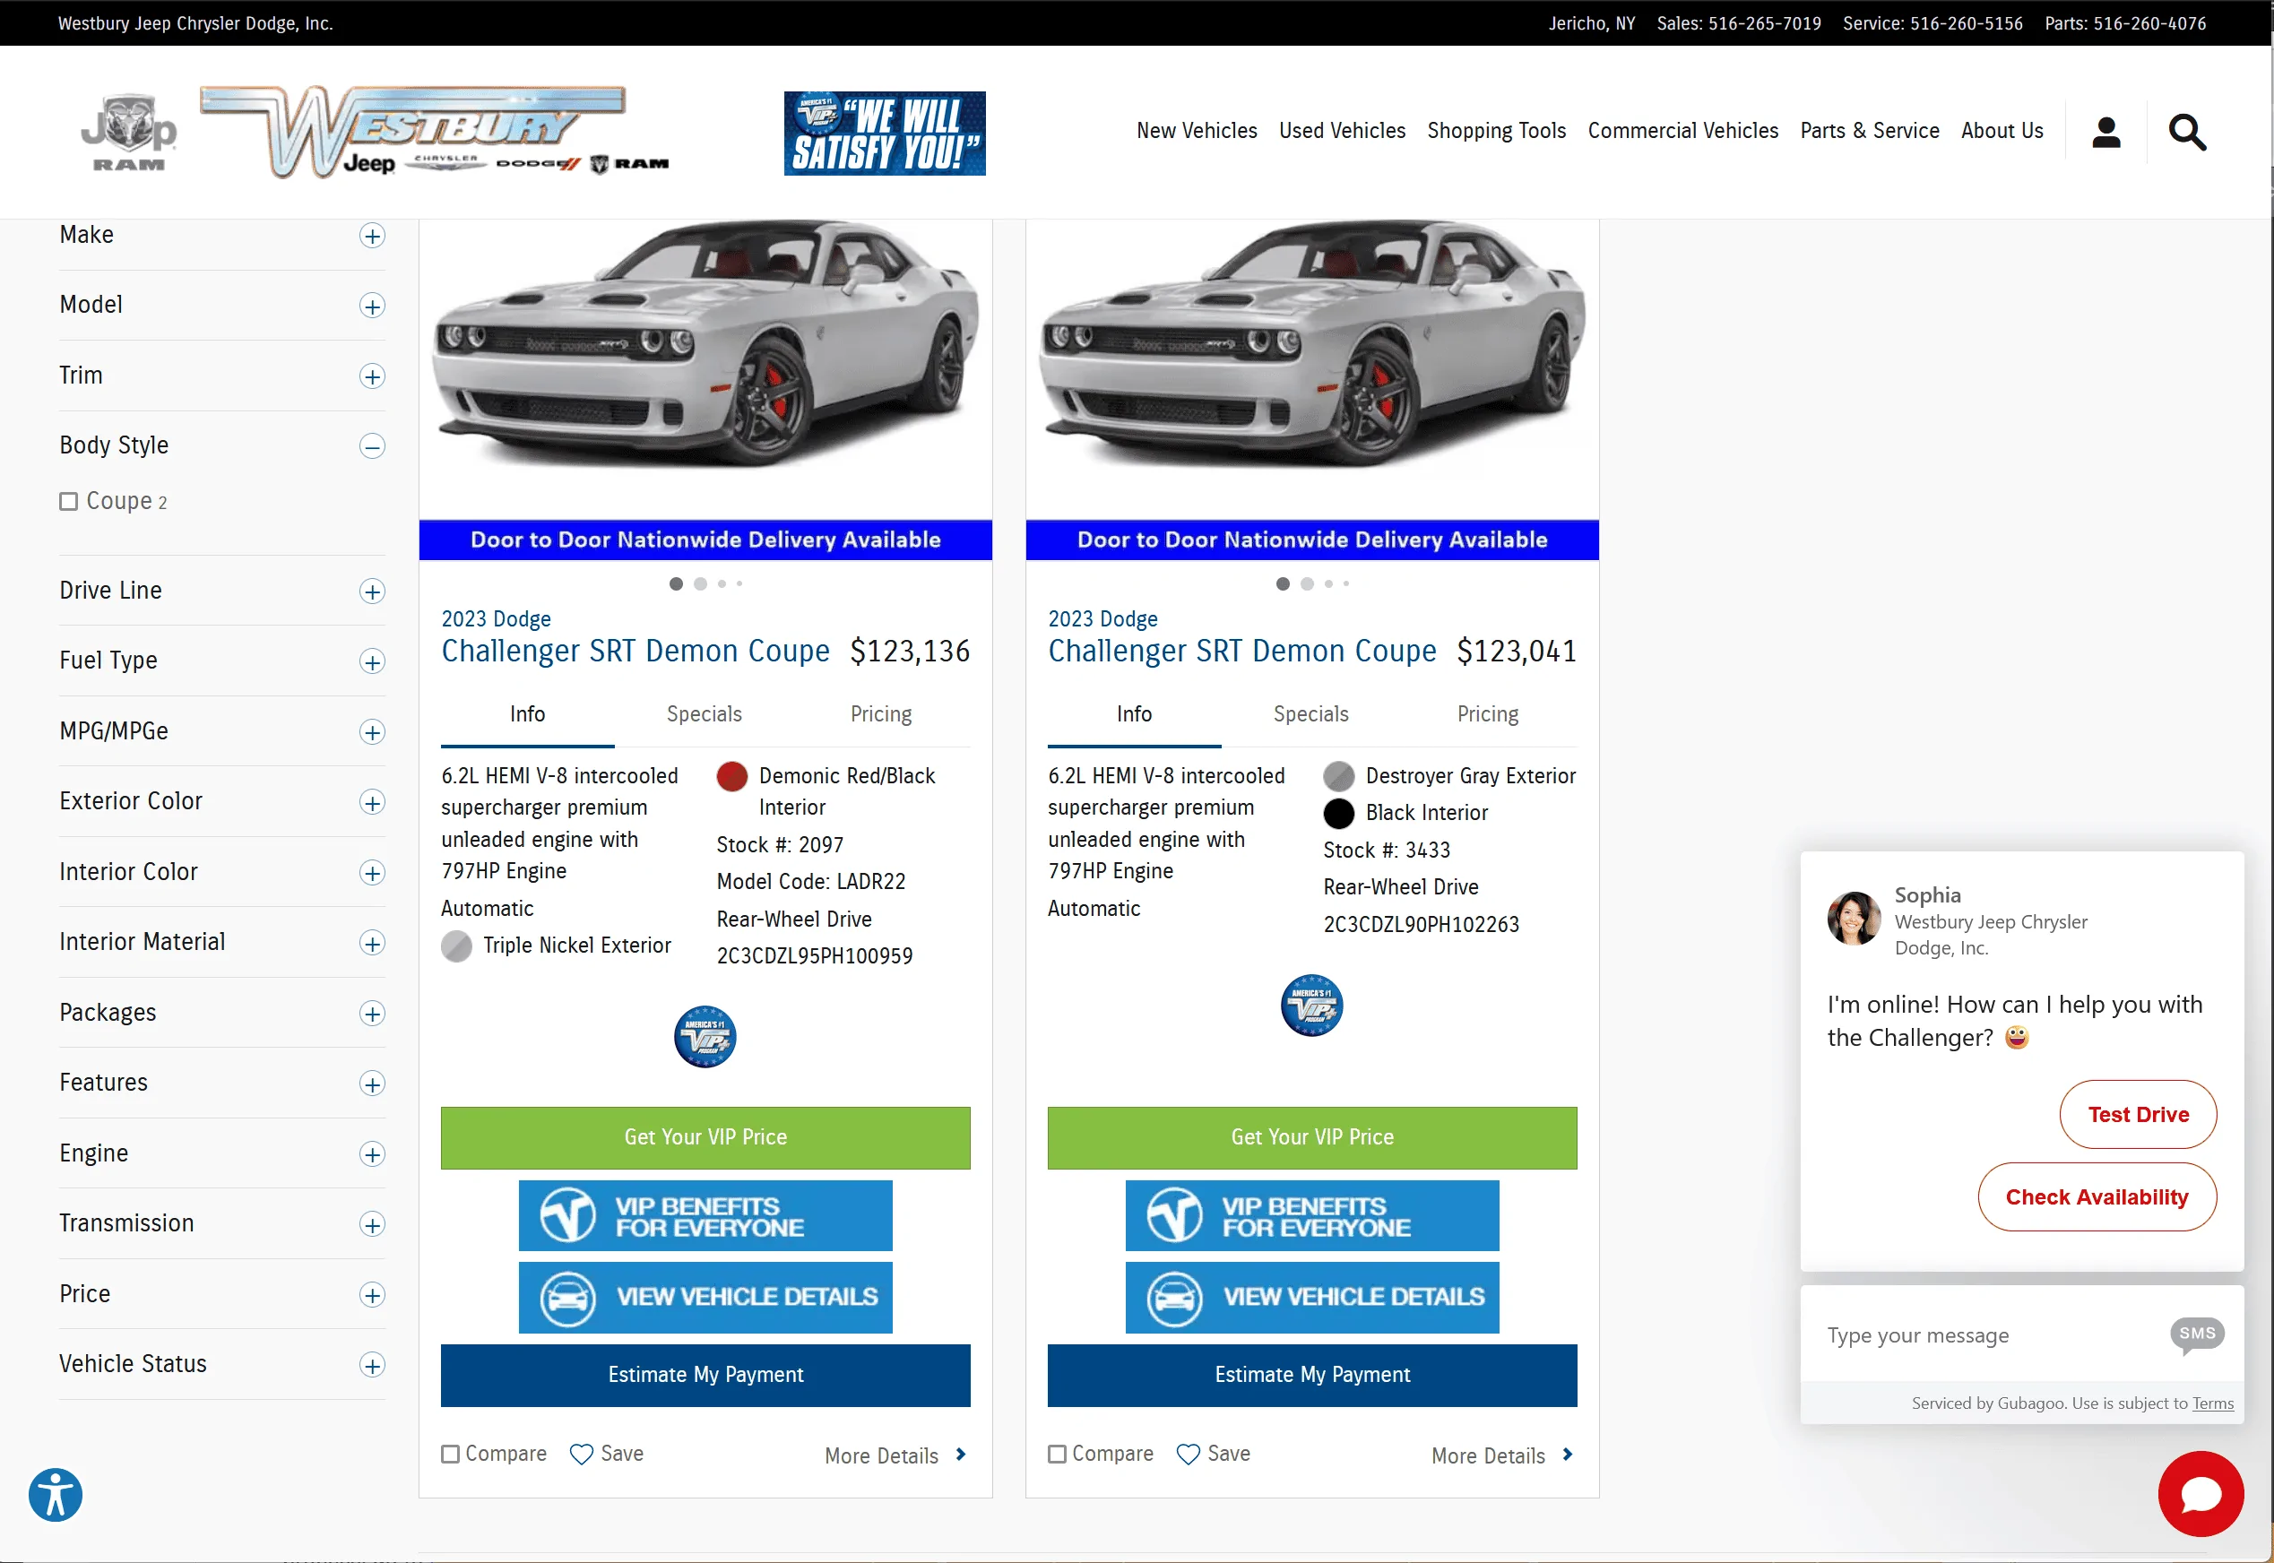Expand the Engine filter
Screen dimensions: 2274x1563
pyautogui.click(x=372, y=1154)
